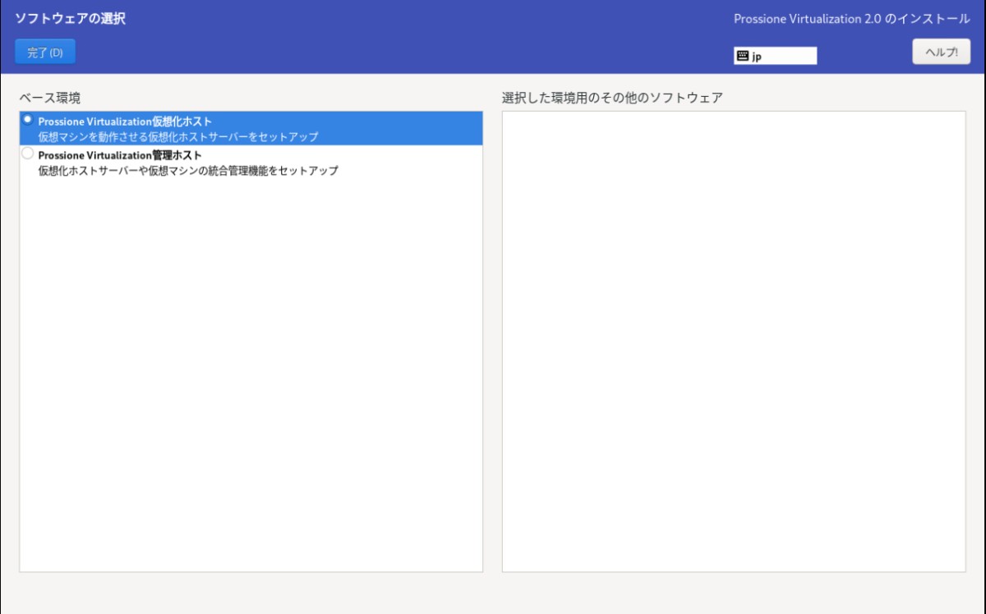Click Prossione Virtualization 2.0 のインストール header text
Image resolution: width=986 pixels, height=614 pixels.
pyautogui.click(x=852, y=18)
